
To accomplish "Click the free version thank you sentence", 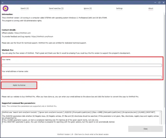I will (x=66, y=53).
